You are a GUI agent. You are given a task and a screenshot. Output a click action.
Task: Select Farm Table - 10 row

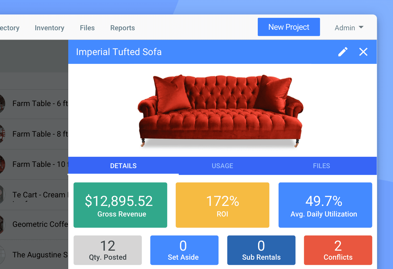(x=34, y=164)
